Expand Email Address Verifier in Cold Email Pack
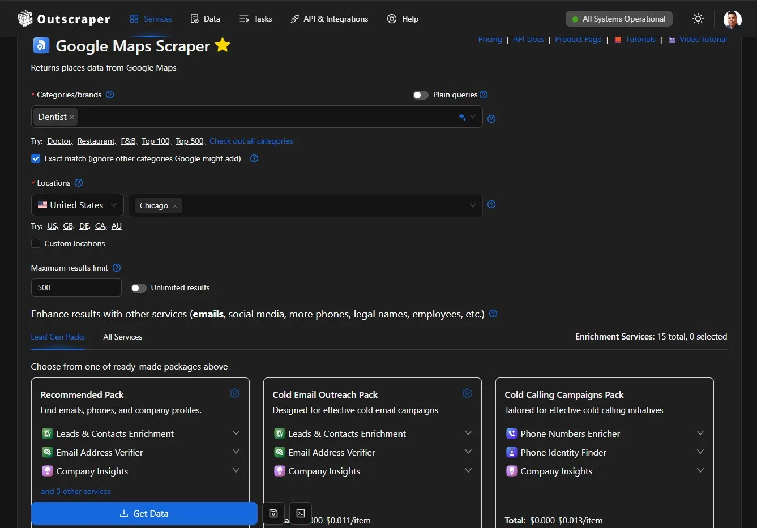 point(468,452)
